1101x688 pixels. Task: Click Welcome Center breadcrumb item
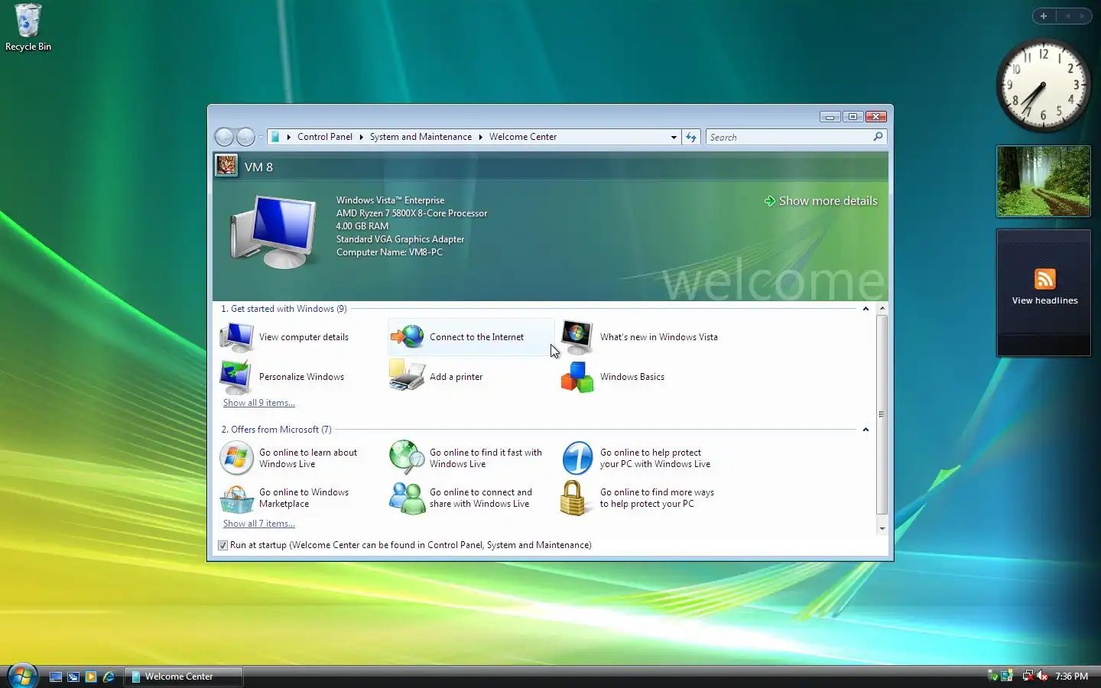click(523, 137)
